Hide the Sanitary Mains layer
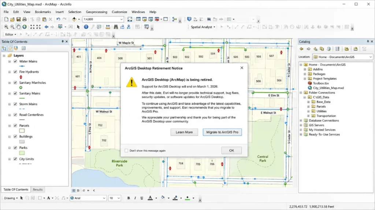Screen dimensions: 375x210 [x=15, y=93]
